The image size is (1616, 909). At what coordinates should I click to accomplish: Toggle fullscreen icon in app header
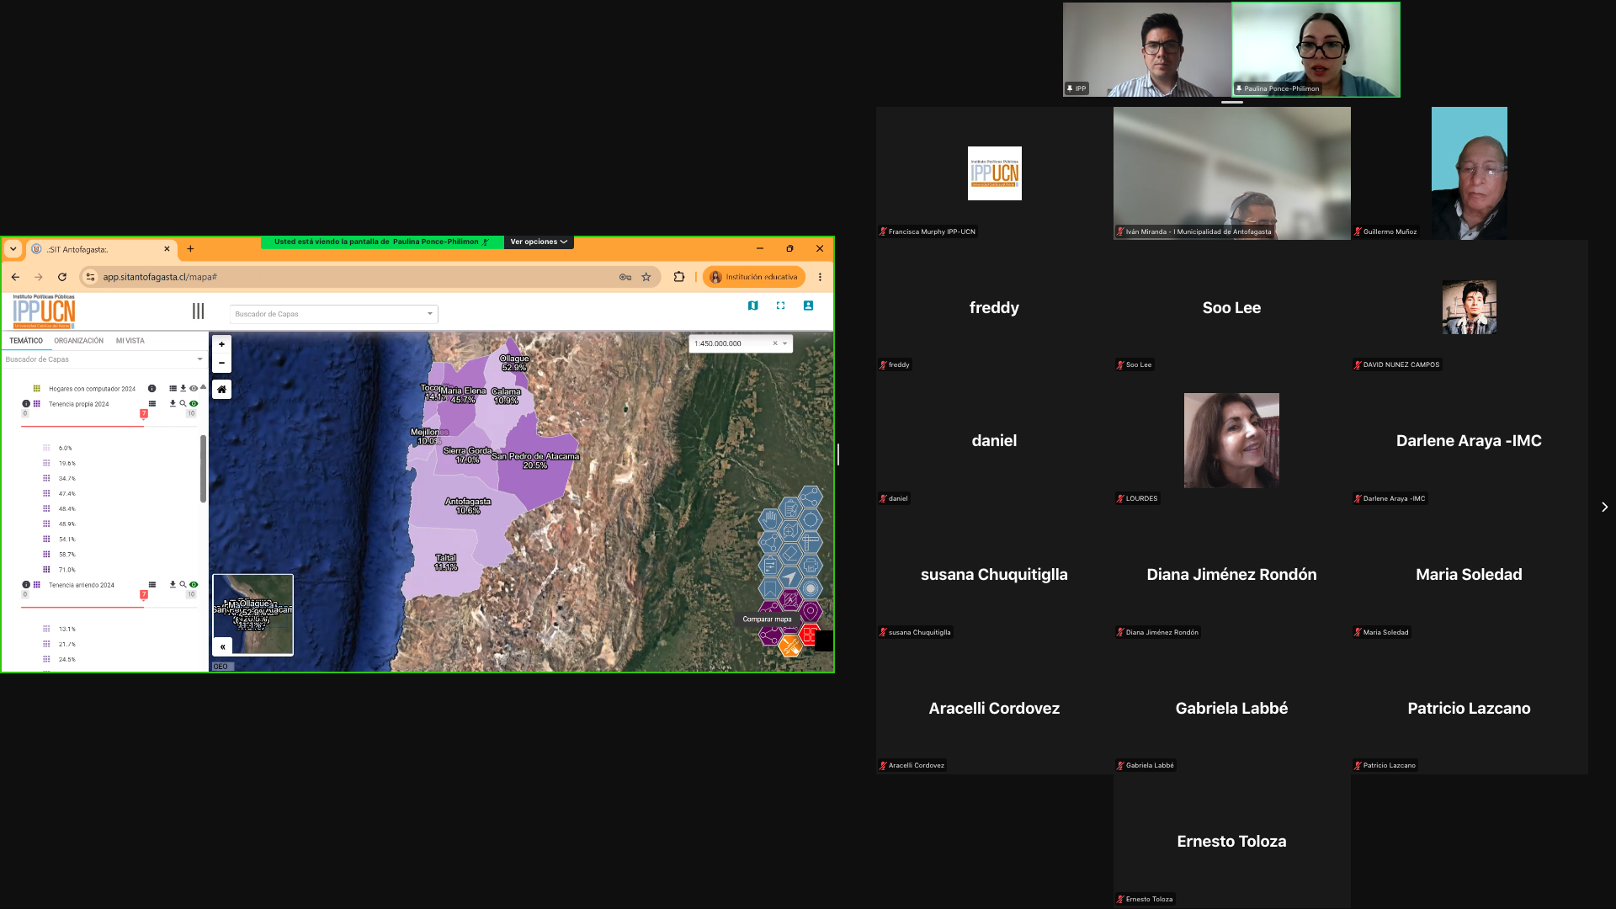[x=780, y=306]
